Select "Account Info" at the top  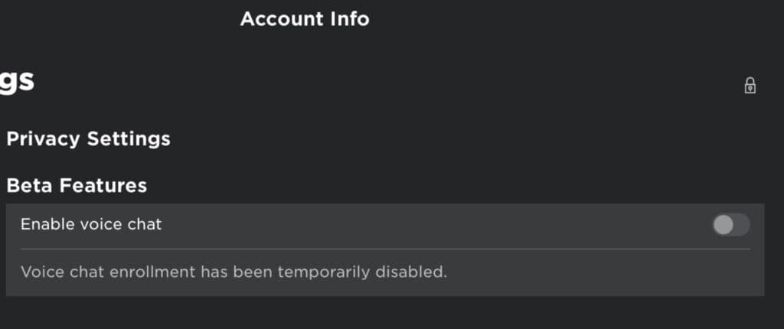click(305, 18)
